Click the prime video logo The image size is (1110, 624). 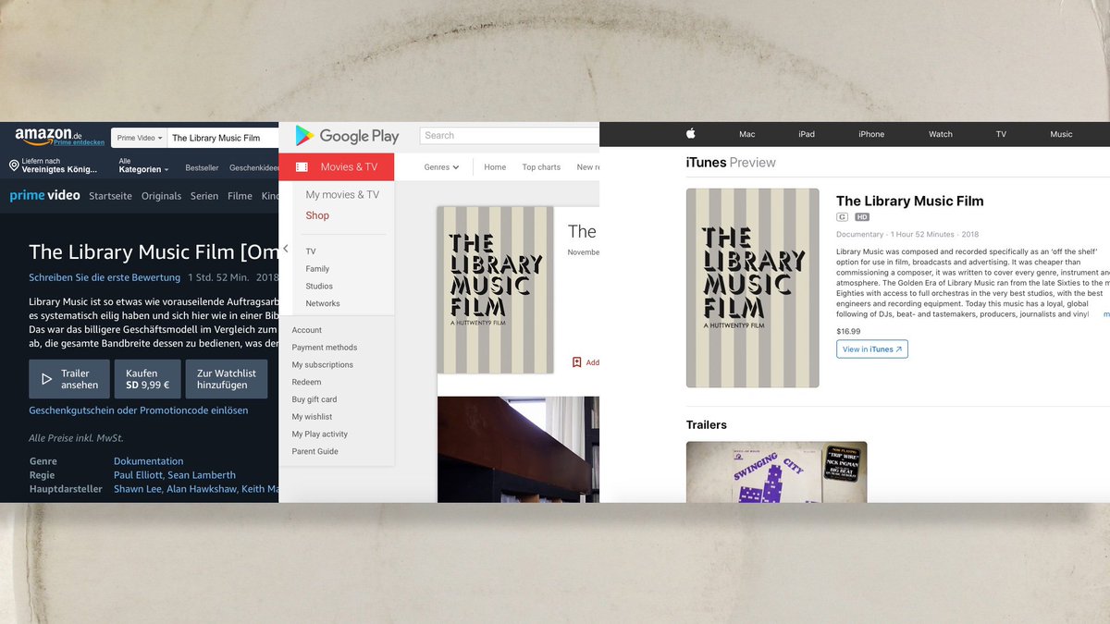(44, 195)
